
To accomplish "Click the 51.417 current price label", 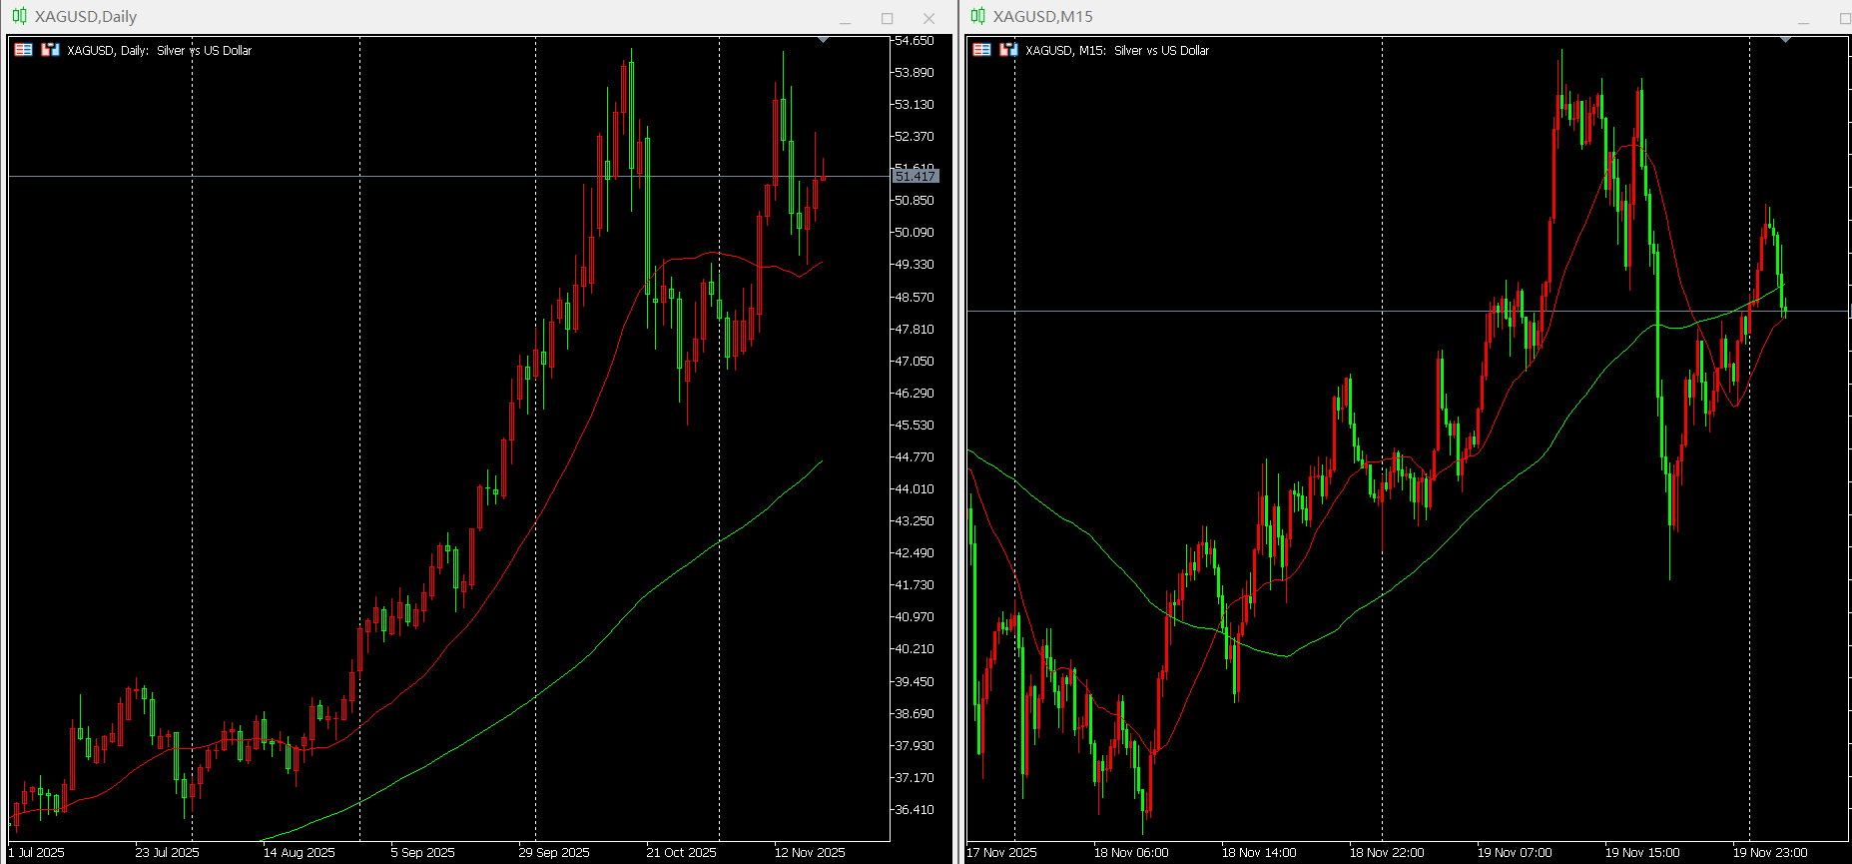I will 915,176.
